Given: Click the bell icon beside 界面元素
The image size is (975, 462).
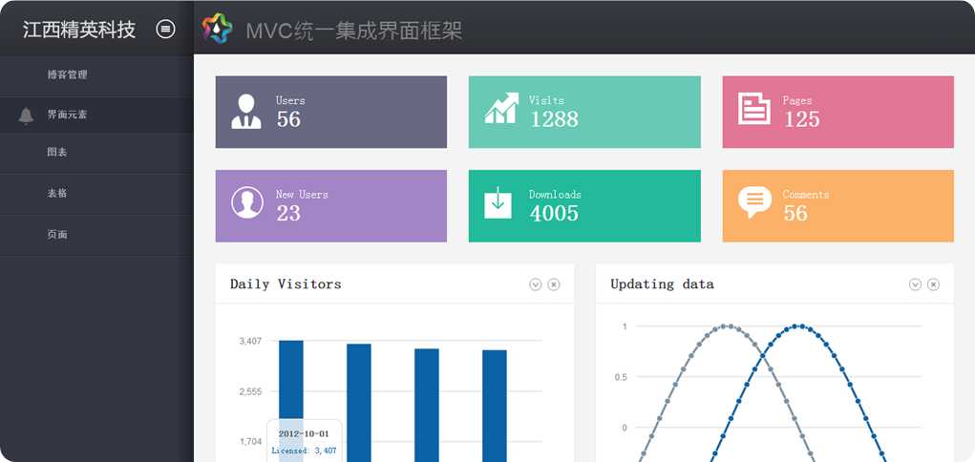Looking at the screenshot, I should coord(26,115).
